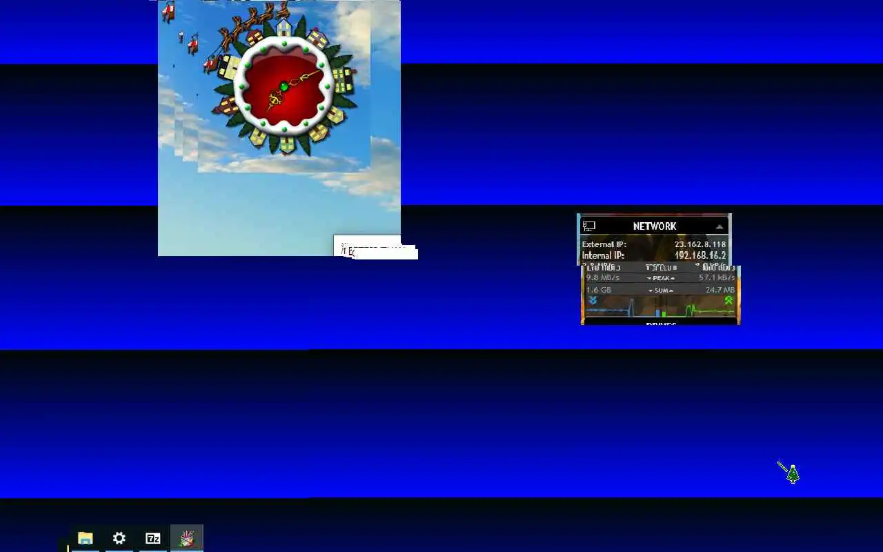Click the network computer icon in widget
This screenshot has width=883, height=552.
pos(588,226)
